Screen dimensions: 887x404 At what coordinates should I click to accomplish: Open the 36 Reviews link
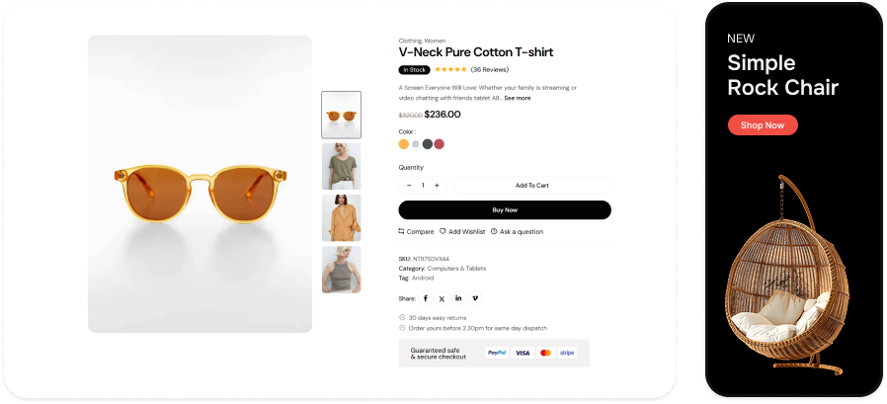pyautogui.click(x=490, y=70)
